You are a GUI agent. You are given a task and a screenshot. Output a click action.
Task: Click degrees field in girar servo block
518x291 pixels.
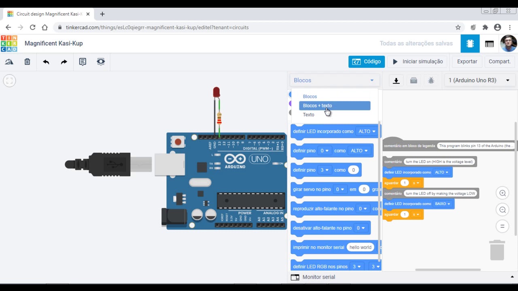click(364, 189)
